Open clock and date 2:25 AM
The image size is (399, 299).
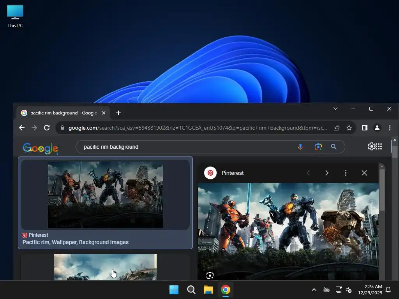[370, 290]
